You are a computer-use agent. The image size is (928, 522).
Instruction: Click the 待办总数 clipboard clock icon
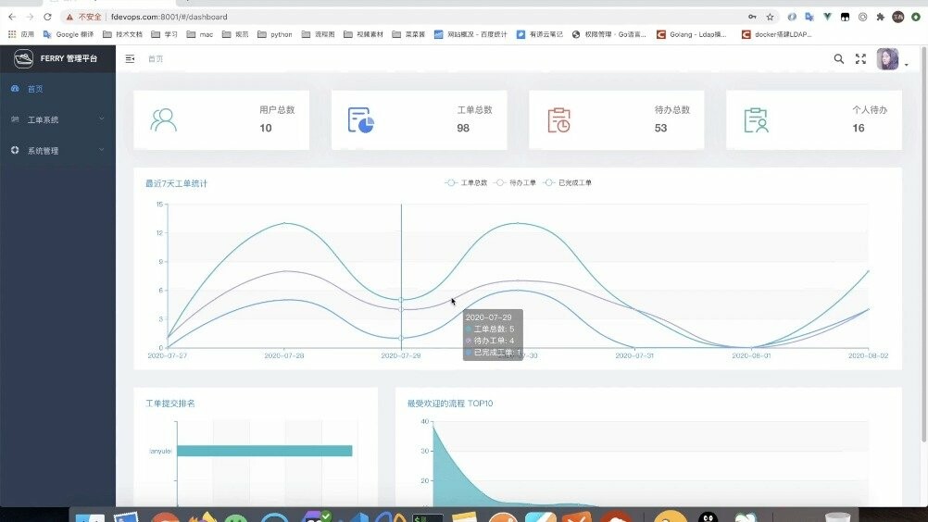(558, 120)
